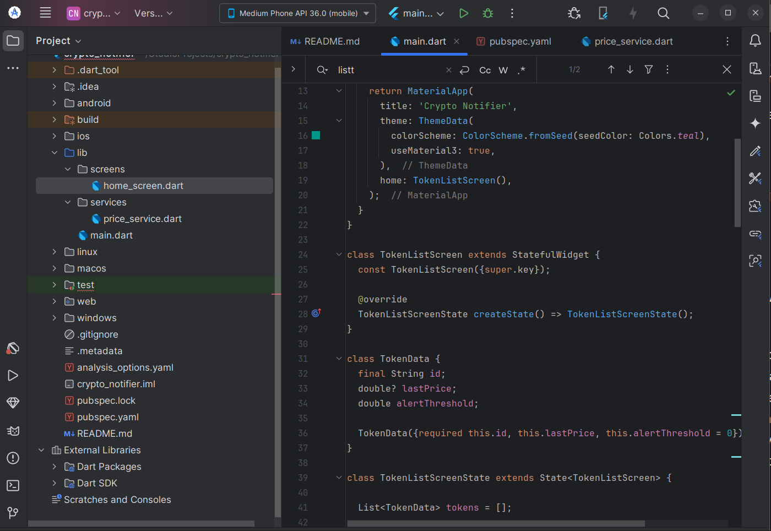771x531 pixels.
Task: Select price_service.dart in project tree
Action: (142, 219)
